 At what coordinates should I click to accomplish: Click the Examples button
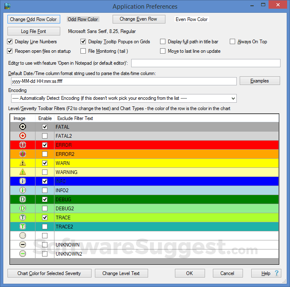click(259, 81)
